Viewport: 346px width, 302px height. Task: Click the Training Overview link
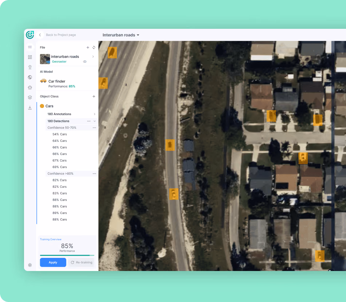coord(51,239)
